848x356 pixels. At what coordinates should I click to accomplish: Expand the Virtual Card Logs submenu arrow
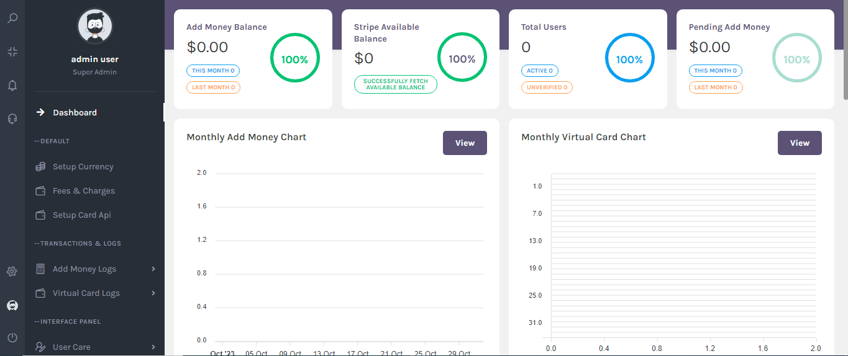pyautogui.click(x=153, y=293)
